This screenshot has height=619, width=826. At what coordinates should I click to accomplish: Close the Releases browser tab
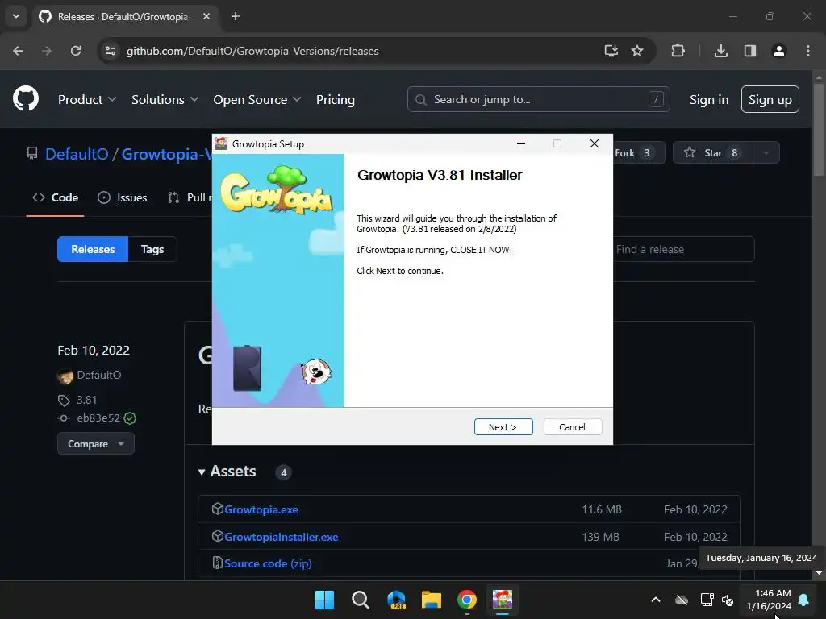206,16
